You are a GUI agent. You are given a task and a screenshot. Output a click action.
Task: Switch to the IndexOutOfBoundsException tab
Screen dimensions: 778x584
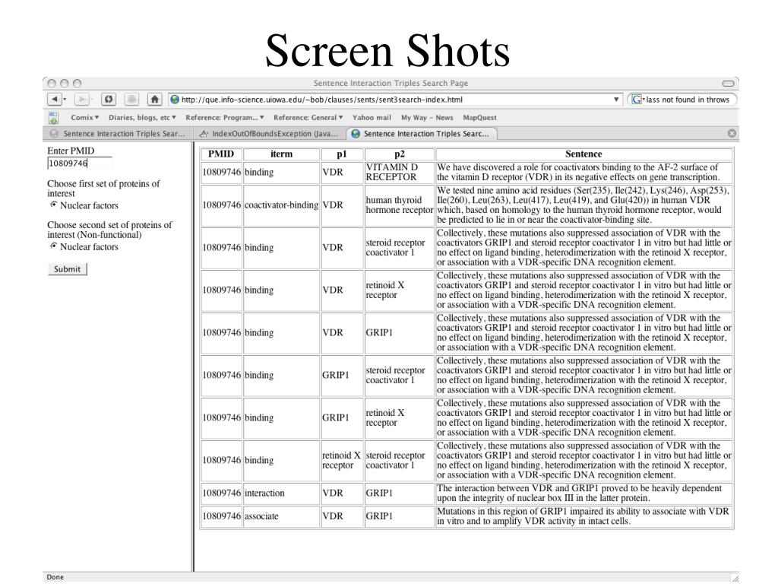click(270, 134)
